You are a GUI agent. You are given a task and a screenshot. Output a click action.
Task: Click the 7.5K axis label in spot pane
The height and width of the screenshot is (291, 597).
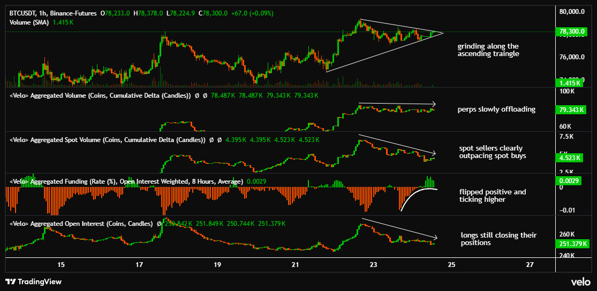[565, 136]
